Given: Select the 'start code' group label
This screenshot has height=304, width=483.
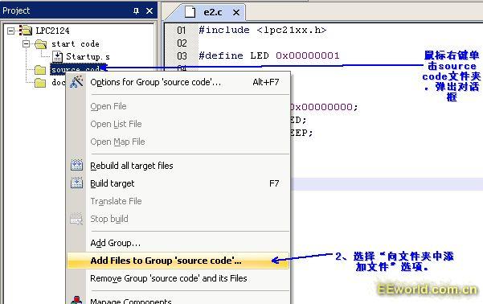Looking at the screenshot, I should (76, 43).
